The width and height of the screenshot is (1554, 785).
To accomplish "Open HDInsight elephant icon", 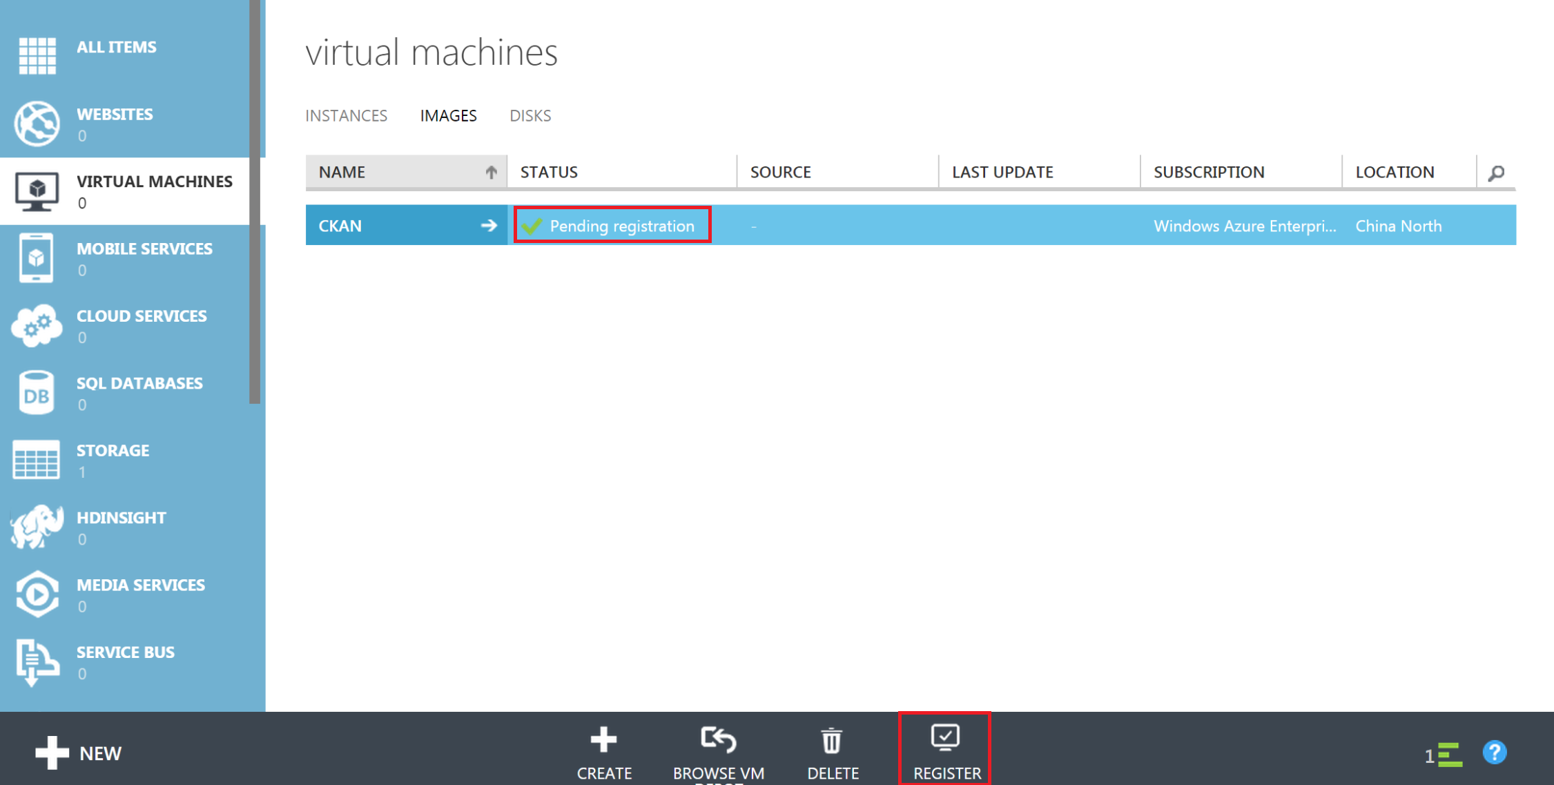I will coord(37,527).
